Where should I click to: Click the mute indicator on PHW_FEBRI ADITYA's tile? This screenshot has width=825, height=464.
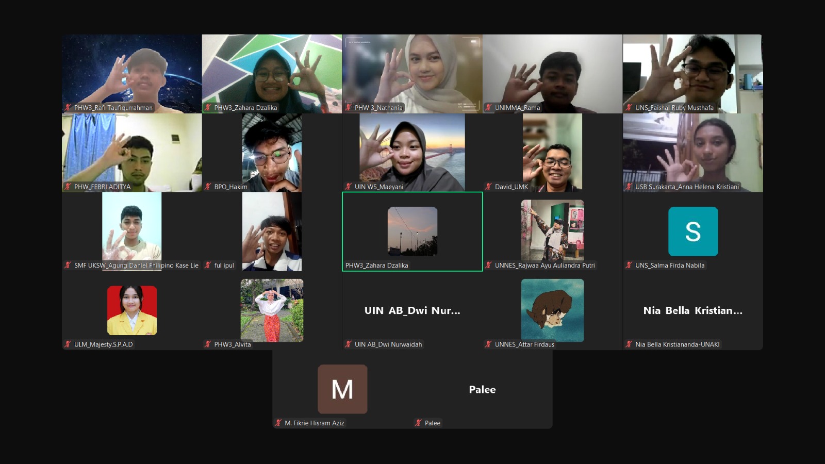pyautogui.click(x=67, y=187)
